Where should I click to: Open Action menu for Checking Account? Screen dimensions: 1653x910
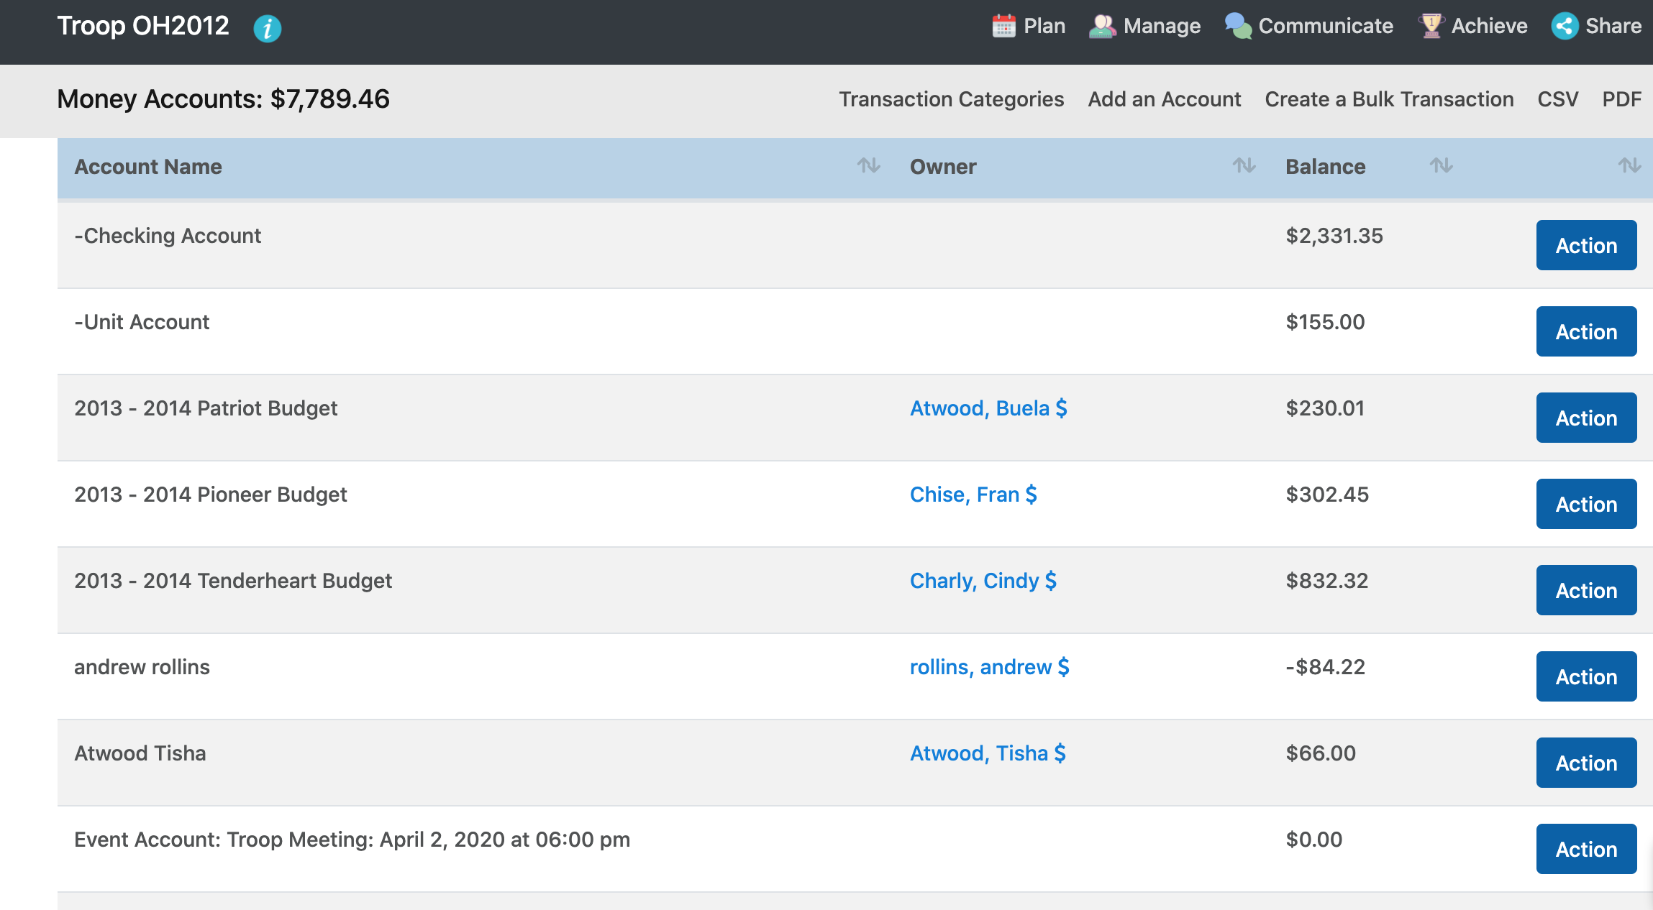click(1586, 245)
